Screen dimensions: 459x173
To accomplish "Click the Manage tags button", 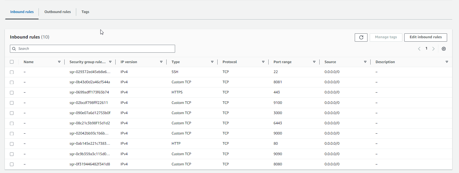I will click(386, 37).
